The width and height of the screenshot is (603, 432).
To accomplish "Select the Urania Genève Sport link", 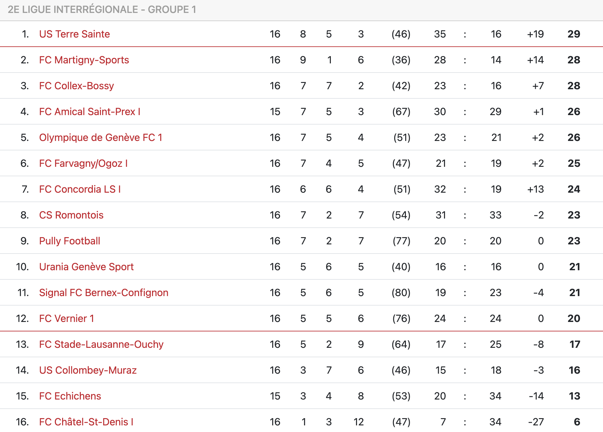I will pos(86,267).
